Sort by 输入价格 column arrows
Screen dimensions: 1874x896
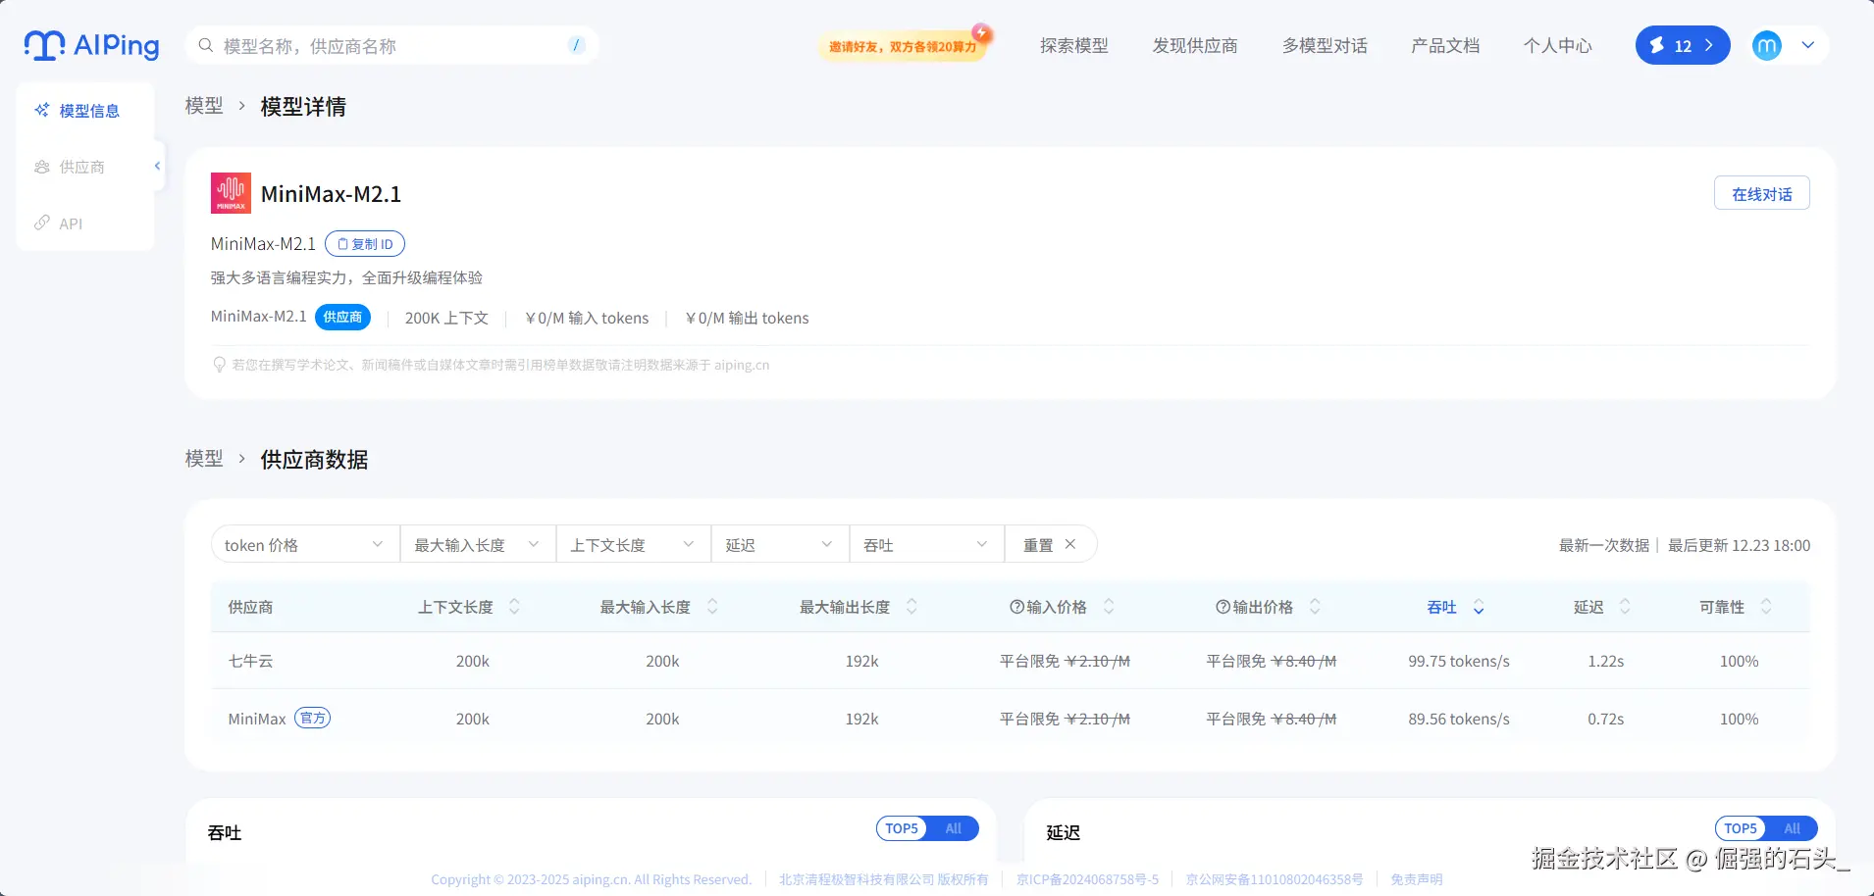tap(1109, 607)
